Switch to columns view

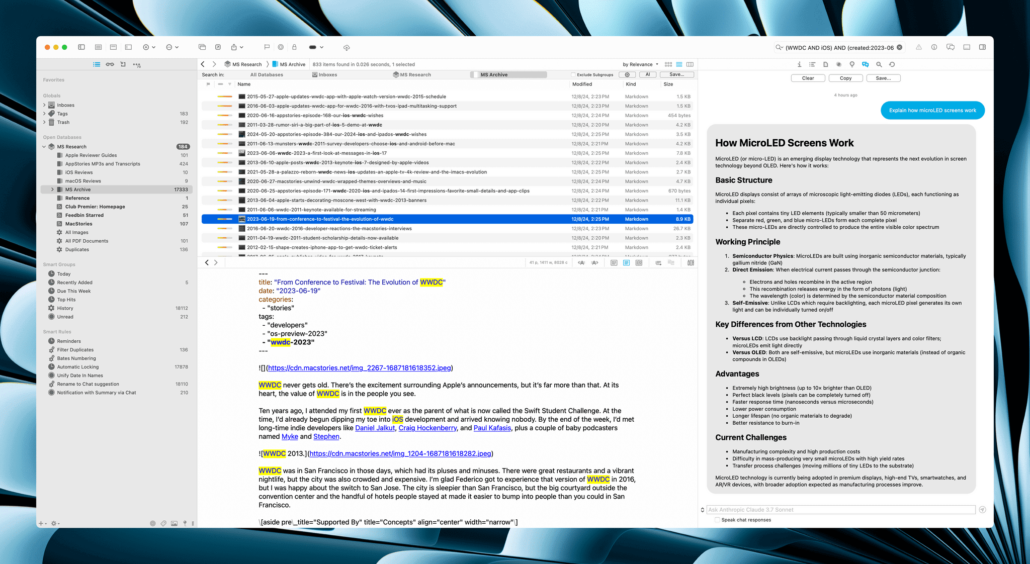pyautogui.click(x=690, y=64)
